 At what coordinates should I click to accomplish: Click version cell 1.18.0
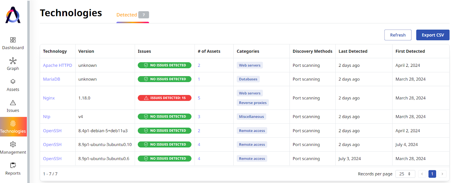click(x=84, y=98)
